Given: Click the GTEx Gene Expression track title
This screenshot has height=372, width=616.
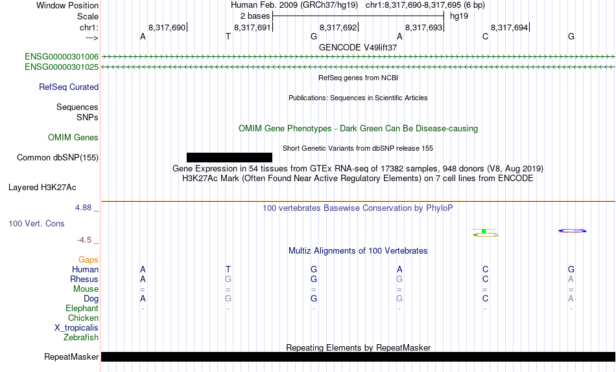Looking at the screenshot, I should point(358,169).
